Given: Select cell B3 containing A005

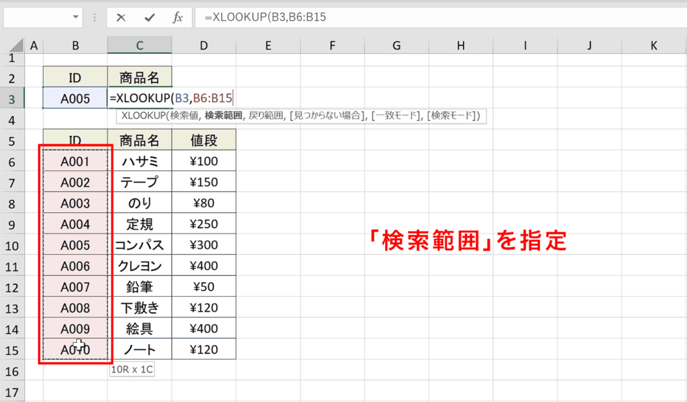Looking at the screenshot, I should [x=74, y=99].
